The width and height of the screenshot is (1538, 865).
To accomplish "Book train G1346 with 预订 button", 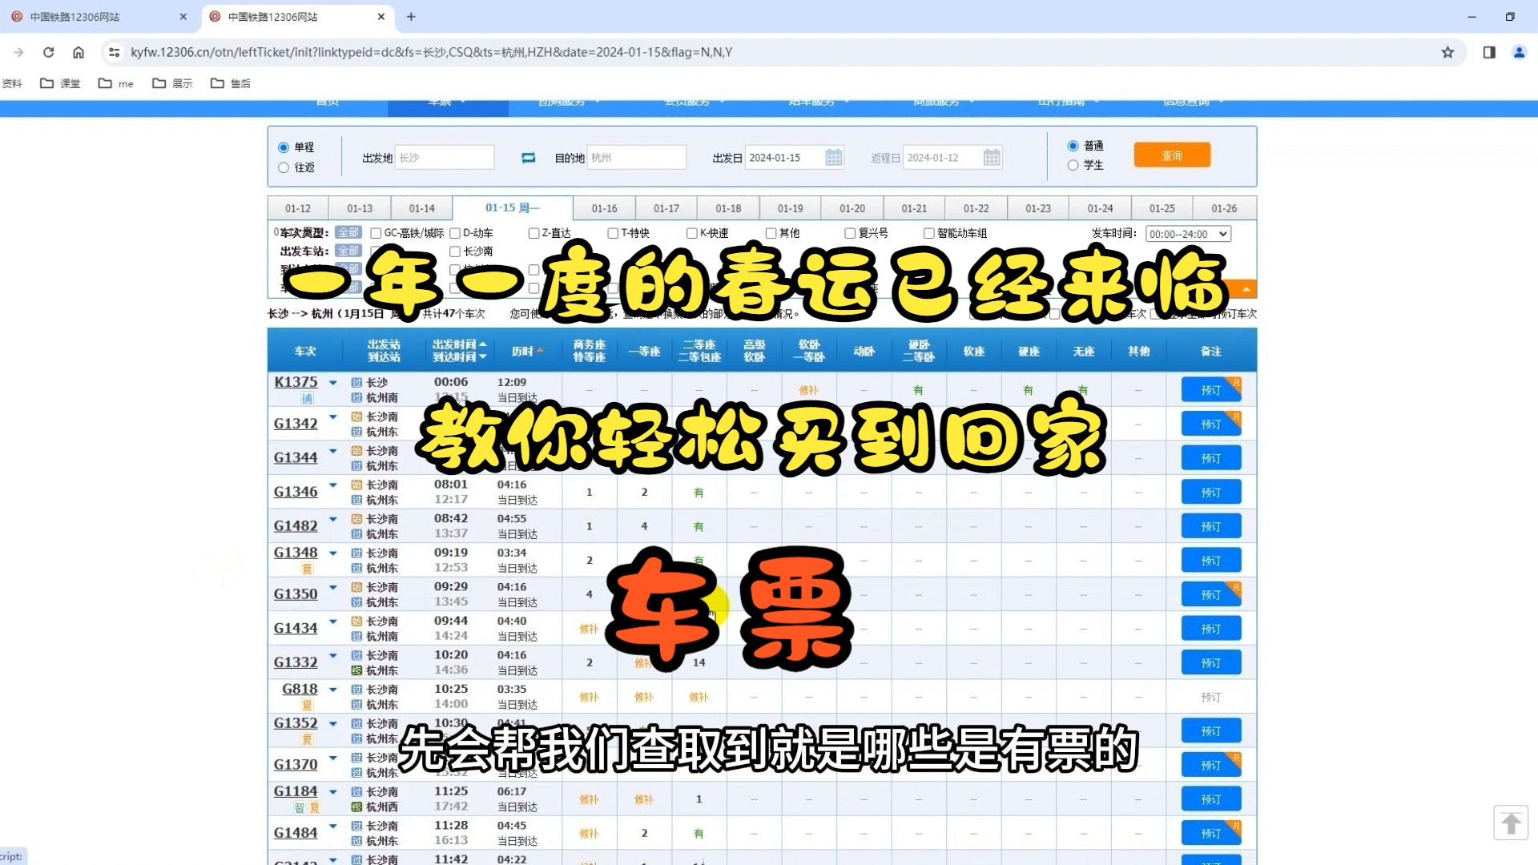I will tap(1211, 493).
